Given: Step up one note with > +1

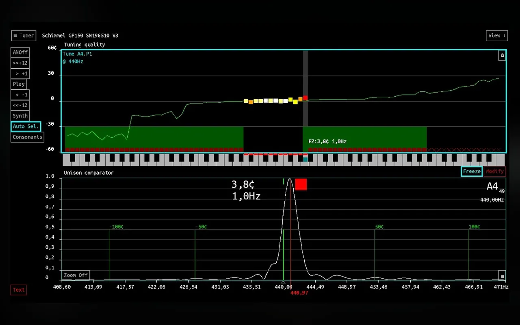Looking at the screenshot, I should click(20, 74).
